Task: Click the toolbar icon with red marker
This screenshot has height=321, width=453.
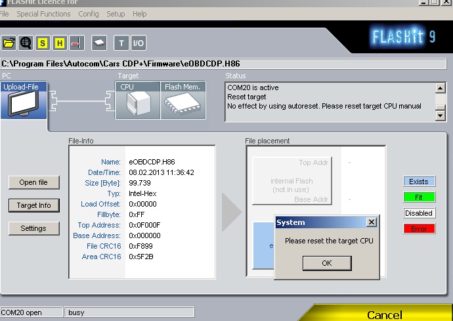Action: click(77, 43)
